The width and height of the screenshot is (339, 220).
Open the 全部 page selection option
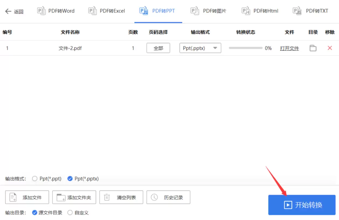(x=158, y=48)
